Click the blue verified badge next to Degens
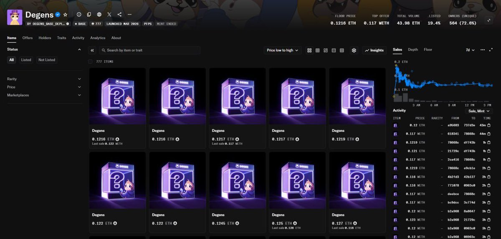 click(58, 15)
